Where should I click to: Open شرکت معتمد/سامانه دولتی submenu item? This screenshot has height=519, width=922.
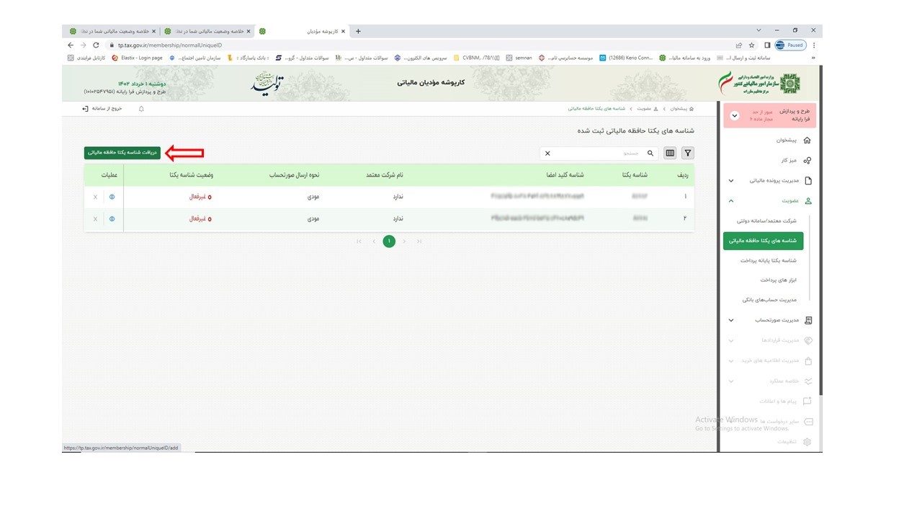point(766,221)
